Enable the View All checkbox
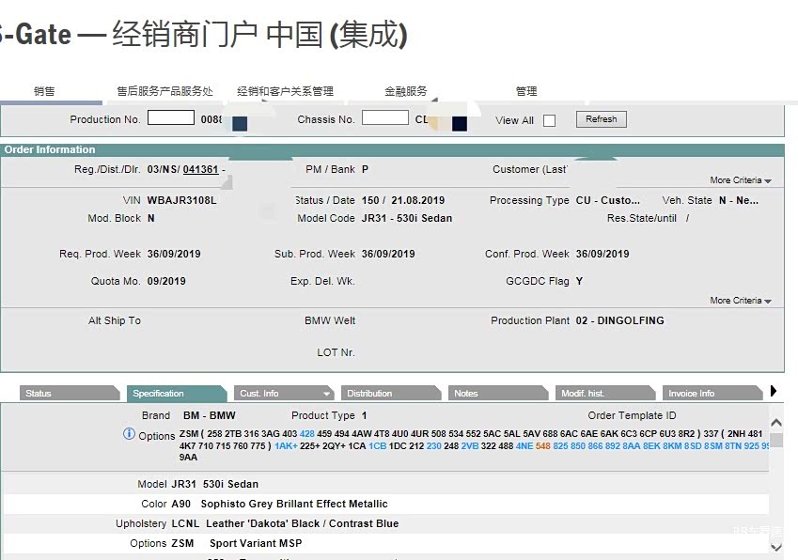 coord(549,119)
